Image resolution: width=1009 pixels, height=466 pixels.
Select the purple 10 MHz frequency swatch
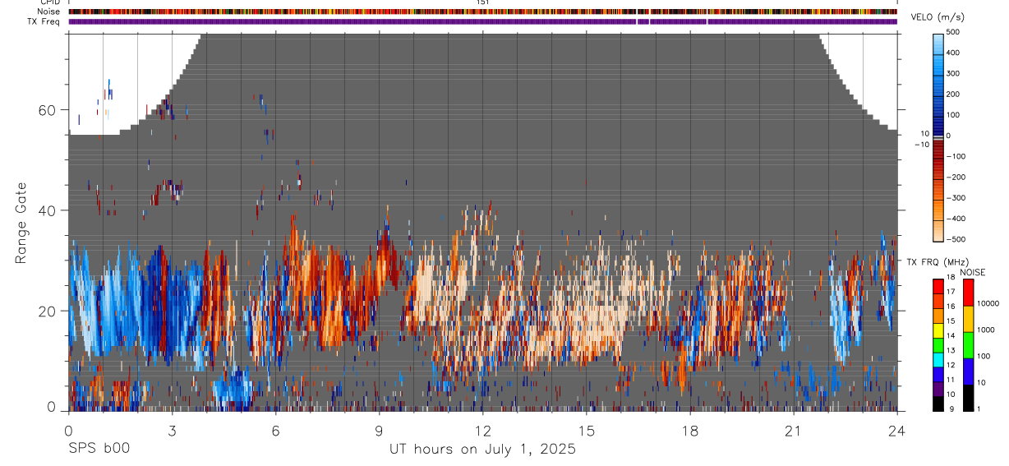(938, 389)
